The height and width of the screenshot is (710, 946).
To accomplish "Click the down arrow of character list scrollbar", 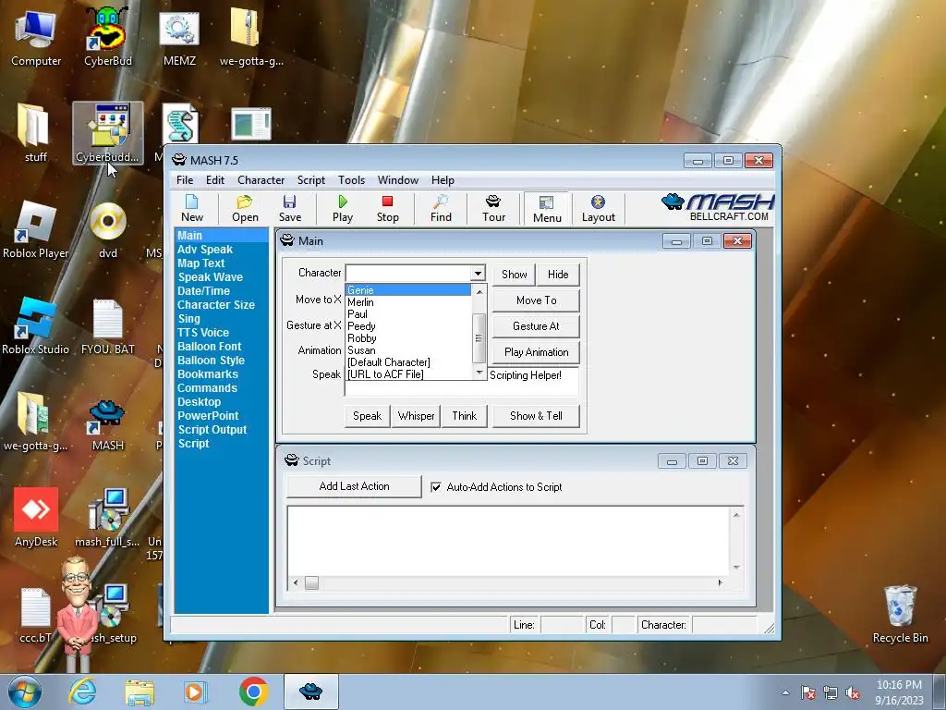I will click(479, 373).
